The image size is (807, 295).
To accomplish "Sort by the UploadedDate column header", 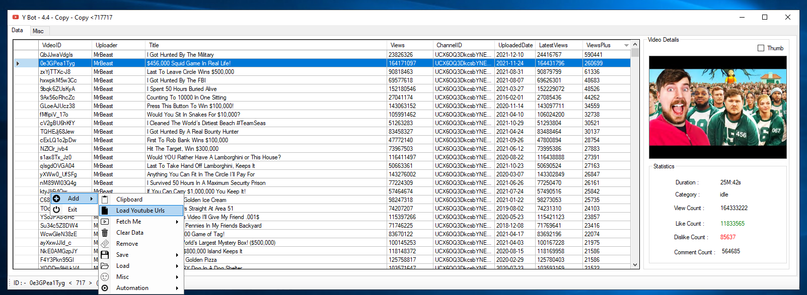I will pyautogui.click(x=515, y=45).
